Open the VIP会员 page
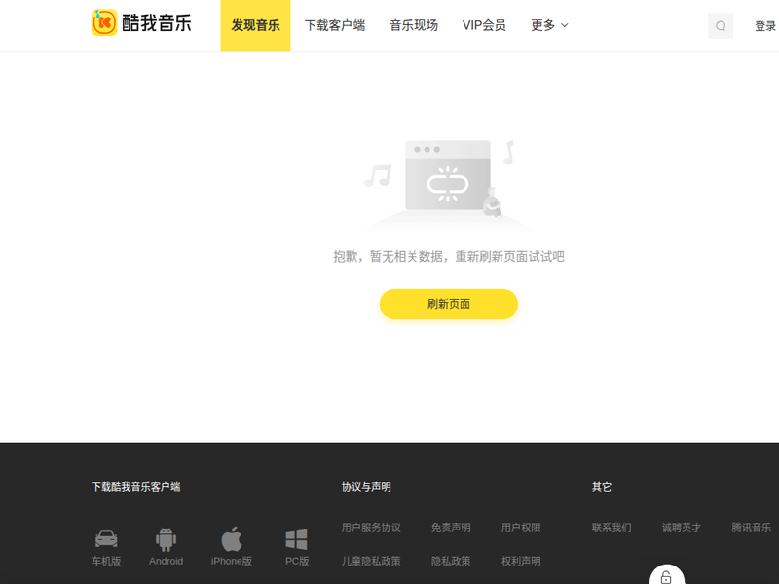 (484, 25)
